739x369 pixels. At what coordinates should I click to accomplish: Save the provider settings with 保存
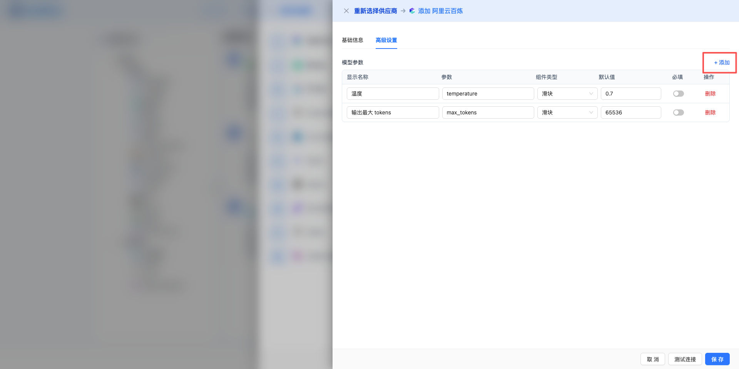(x=717, y=359)
